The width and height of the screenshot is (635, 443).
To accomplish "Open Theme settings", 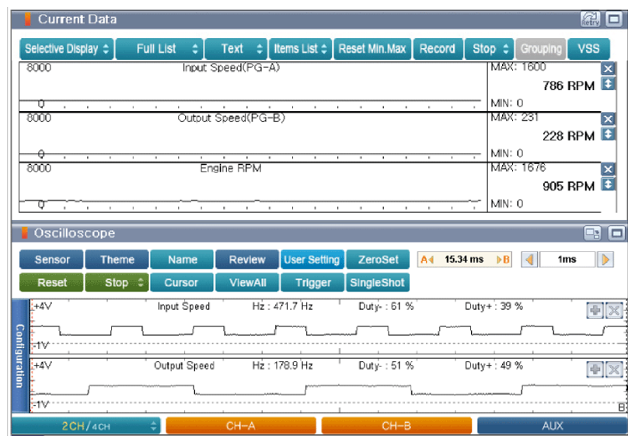I will point(117,260).
